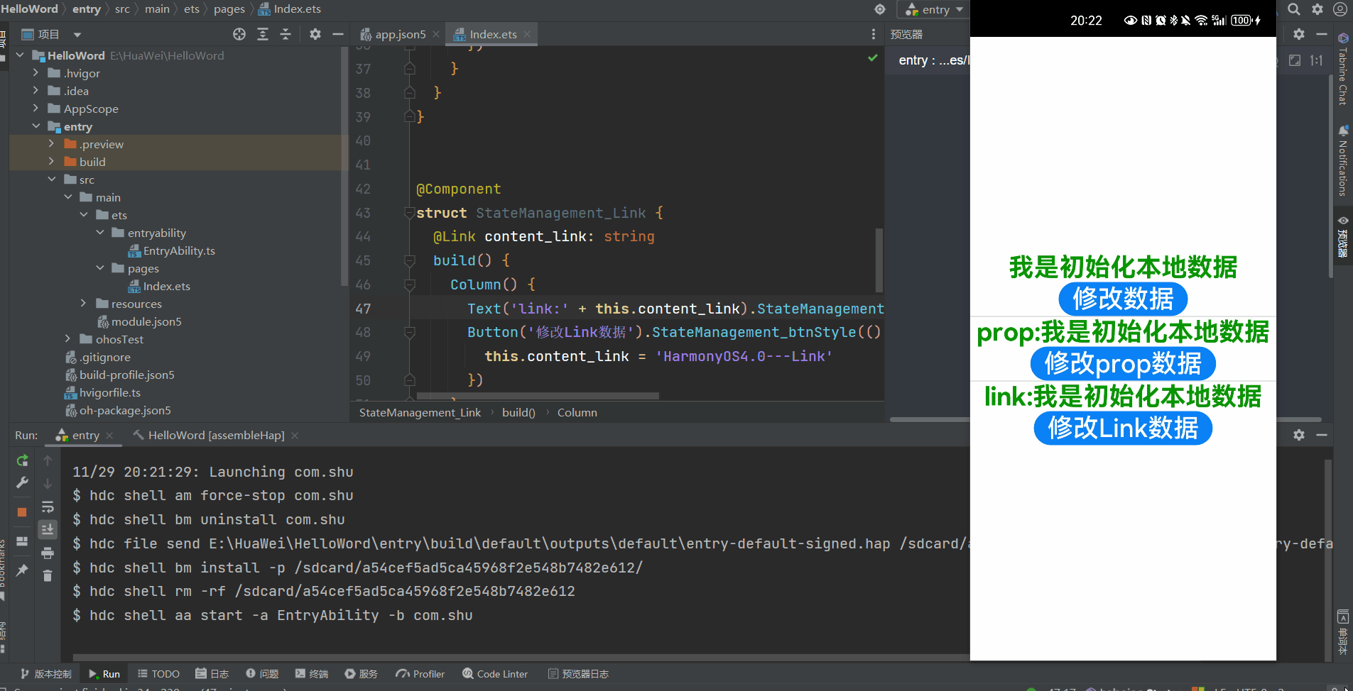The image size is (1353, 691).
Task: Clear all Run console output
Action: [48, 575]
